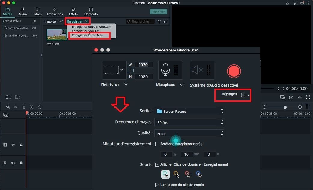Add a new folder in media library
313x190 pixels.
tap(8, 97)
